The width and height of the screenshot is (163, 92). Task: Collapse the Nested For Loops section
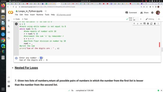pyautogui.click(x=12, y=68)
